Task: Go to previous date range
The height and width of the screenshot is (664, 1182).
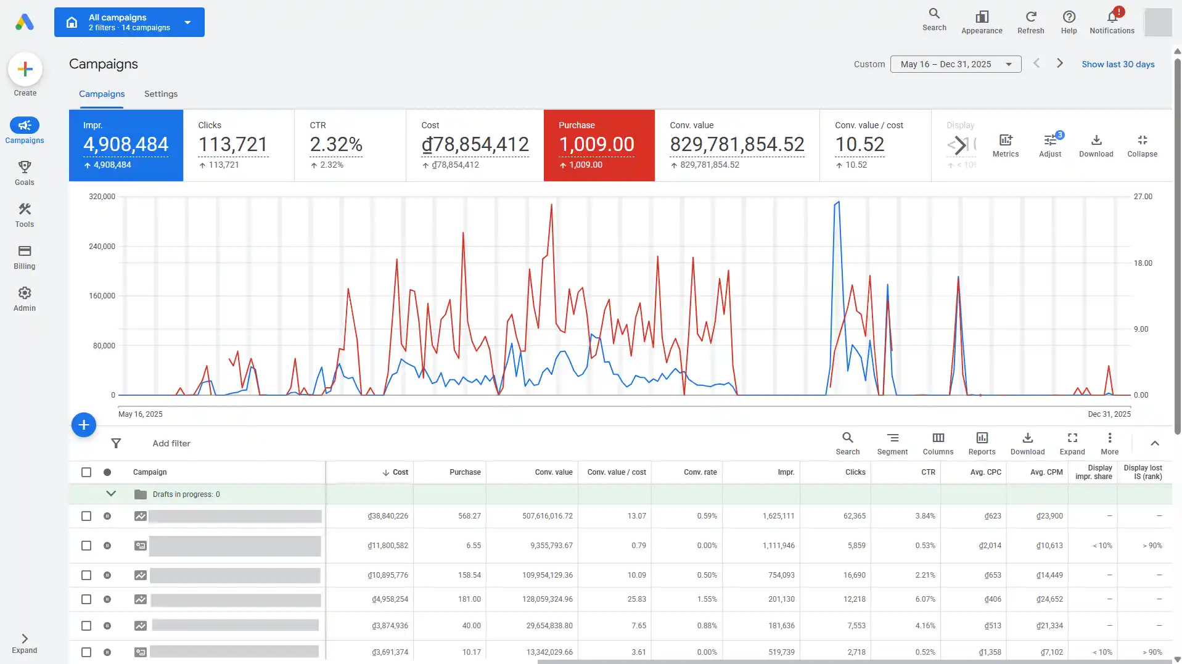Action: pyautogui.click(x=1036, y=64)
